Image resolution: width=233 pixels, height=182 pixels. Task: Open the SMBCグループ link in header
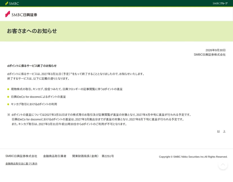[x=220, y=3]
